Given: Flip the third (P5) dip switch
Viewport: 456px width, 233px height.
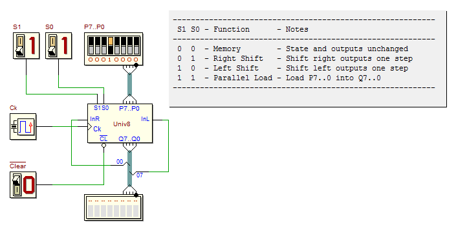Looking at the screenshot, I should (104, 45).
